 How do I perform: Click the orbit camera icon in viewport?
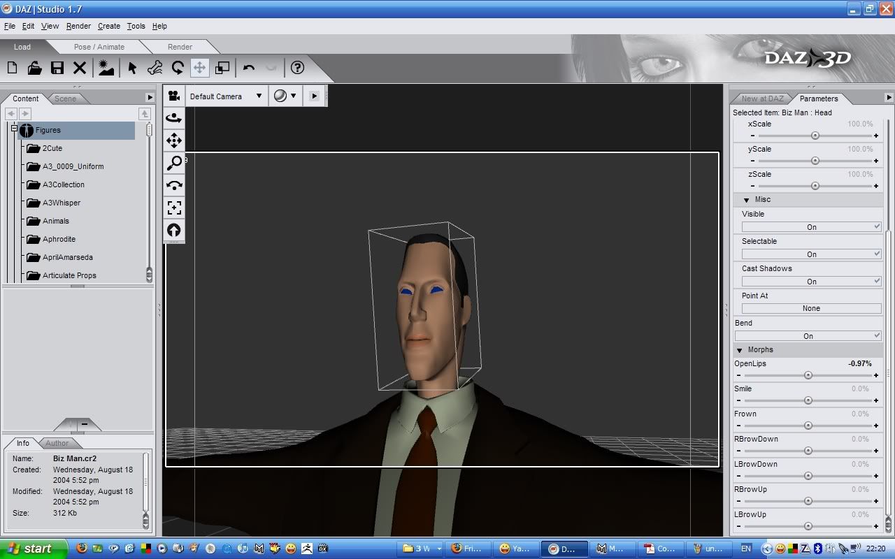pos(174,118)
